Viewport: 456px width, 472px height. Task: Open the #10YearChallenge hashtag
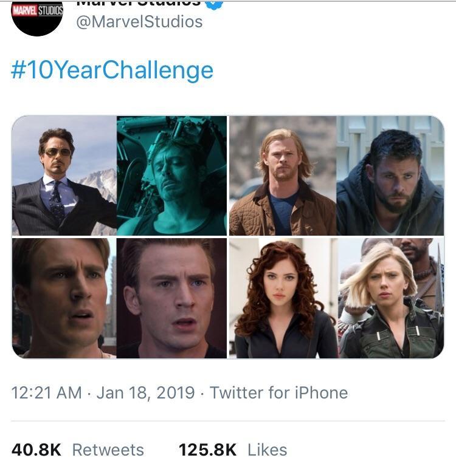[x=112, y=70]
